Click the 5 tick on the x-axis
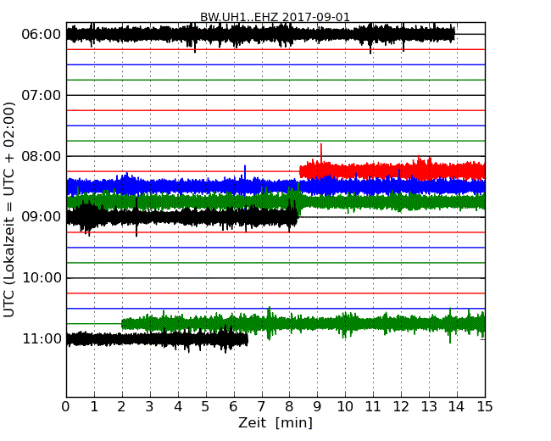551x441 pixels. pyautogui.click(x=206, y=406)
